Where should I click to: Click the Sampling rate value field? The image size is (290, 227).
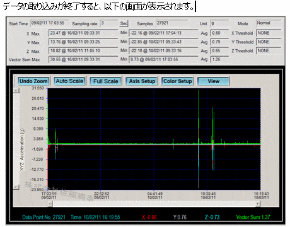[x=109, y=23]
